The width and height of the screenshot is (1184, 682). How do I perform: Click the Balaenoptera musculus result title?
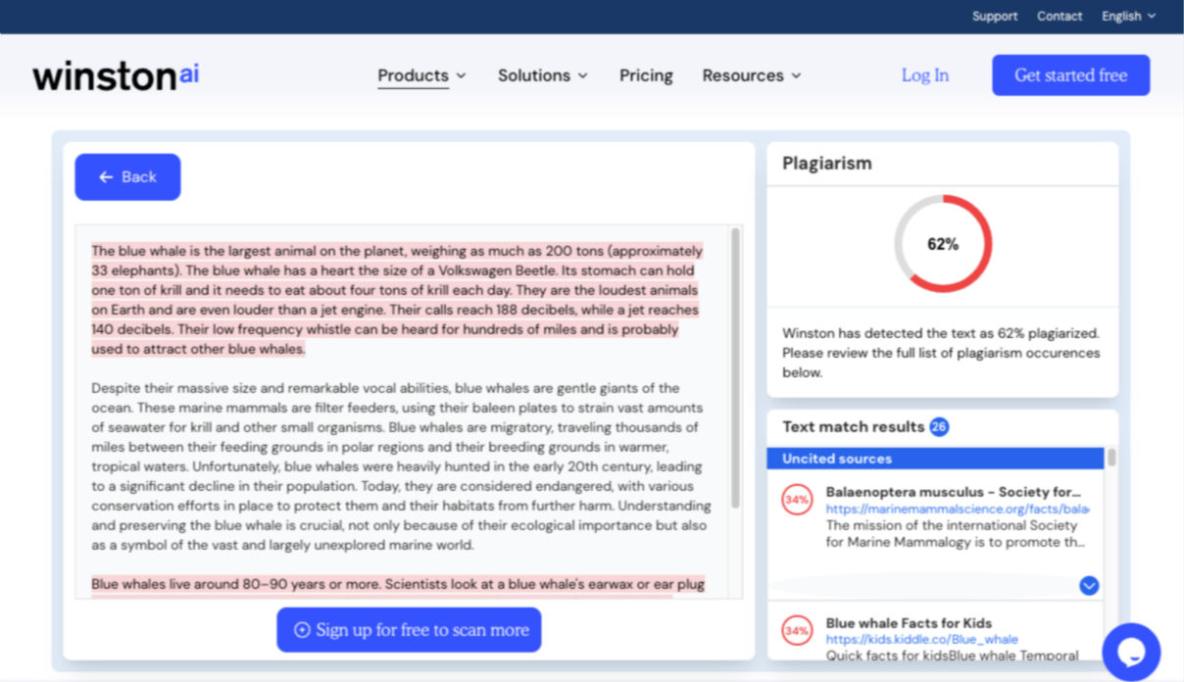click(954, 492)
